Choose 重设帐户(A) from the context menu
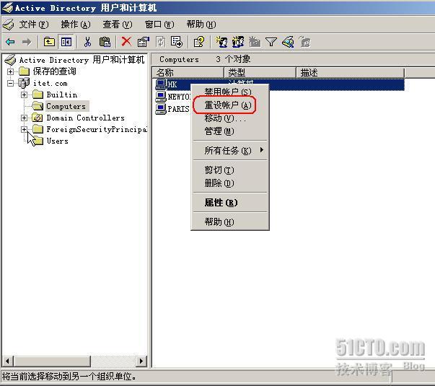435x386 pixels. click(x=227, y=105)
